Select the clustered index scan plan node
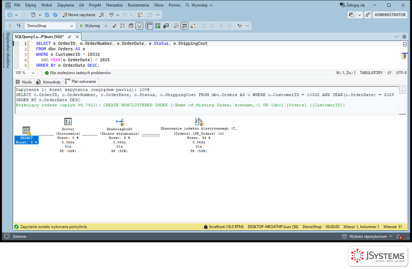Screen dimensions: 412x269 click(x=199, y=135)
